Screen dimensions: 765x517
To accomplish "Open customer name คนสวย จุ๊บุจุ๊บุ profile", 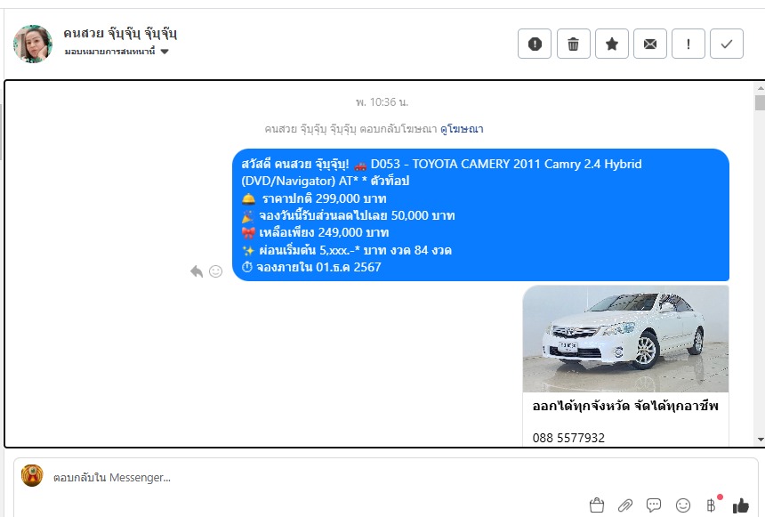I will (120, 33).
